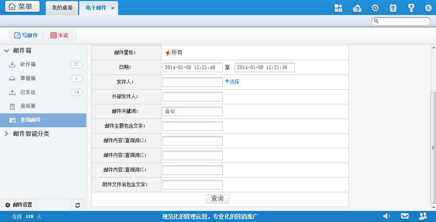Click the settings gear icon in top bar
The width and height of the screenshot is (436, 222).
click(375, 8)
